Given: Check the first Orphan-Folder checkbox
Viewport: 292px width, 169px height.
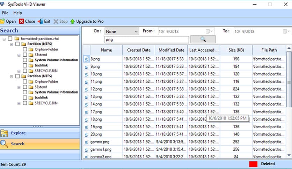Looking at the screenshot, I should coord(25,49).
